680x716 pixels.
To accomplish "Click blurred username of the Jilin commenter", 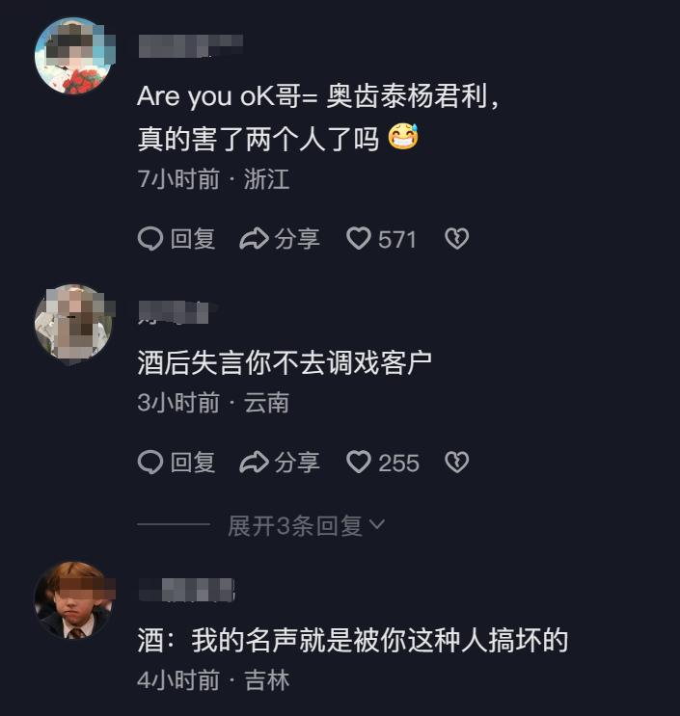I will click(186, 588).
